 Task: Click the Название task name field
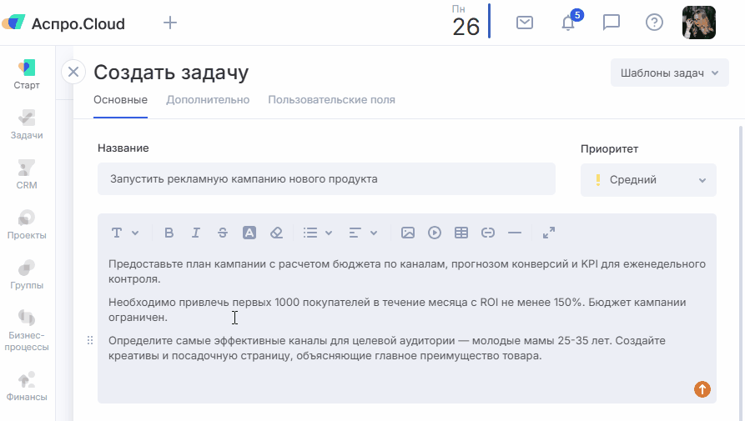point(326,179)
